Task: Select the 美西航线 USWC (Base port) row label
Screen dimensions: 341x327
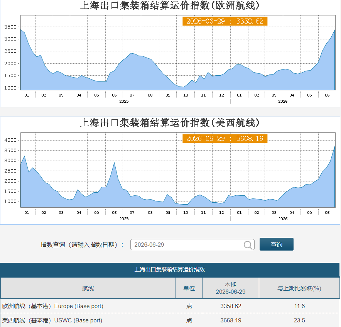Action: (x=52, y=320)
